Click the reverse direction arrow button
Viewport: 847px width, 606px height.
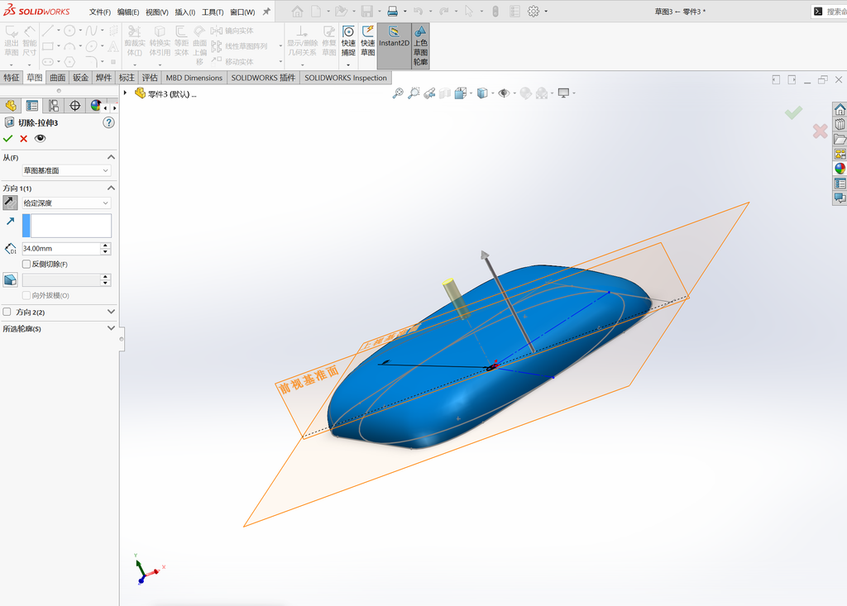point(10,203)
